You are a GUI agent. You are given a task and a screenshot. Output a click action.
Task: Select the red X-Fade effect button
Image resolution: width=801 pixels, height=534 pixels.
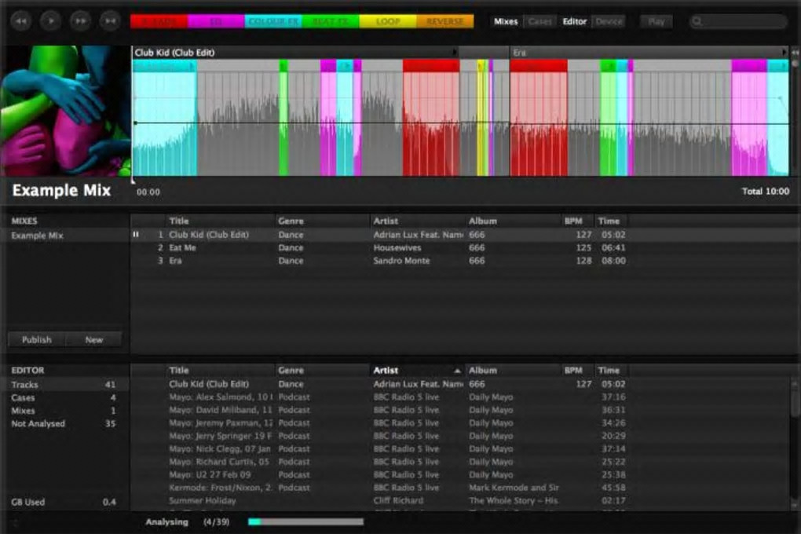159,21
